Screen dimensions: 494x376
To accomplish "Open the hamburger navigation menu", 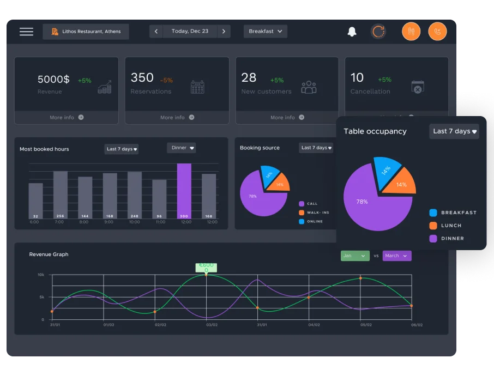I will tap(27, 32).
